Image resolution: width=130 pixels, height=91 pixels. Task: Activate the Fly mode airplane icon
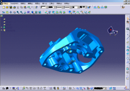[4, 12]
